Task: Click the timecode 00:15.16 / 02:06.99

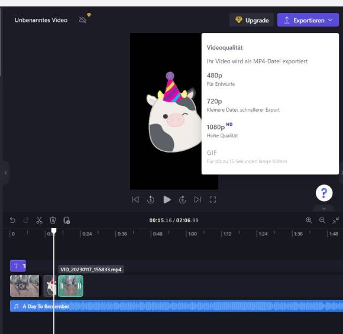Action: [x=174, y=220]
